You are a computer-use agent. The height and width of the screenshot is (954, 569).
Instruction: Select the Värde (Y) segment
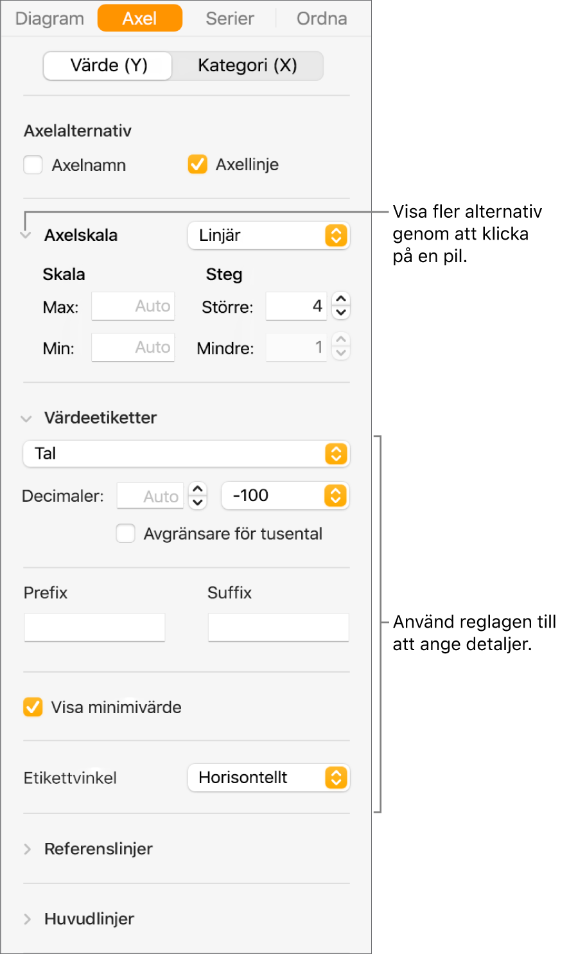click(x=108, y=66)
